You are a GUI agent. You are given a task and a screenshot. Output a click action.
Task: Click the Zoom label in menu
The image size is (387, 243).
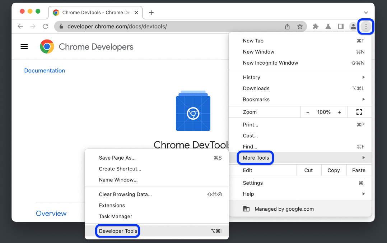(250, 112)
